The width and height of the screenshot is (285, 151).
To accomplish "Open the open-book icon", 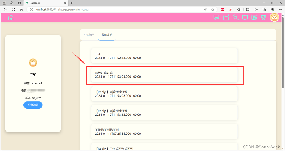I will tap(245, 17).
